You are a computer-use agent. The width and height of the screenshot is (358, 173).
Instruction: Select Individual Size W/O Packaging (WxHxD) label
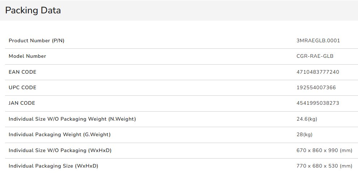pos(60,150)
